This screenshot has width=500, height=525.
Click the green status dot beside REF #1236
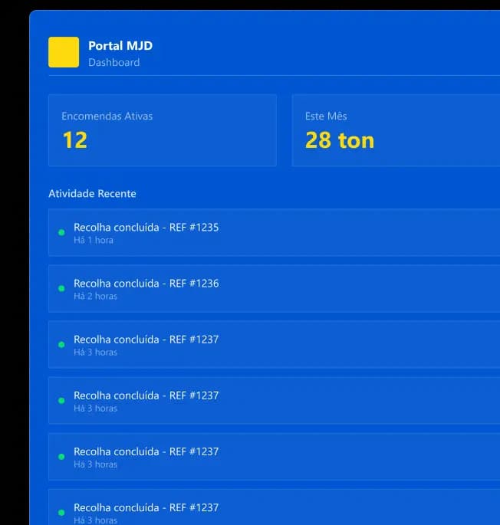[61, 288]
